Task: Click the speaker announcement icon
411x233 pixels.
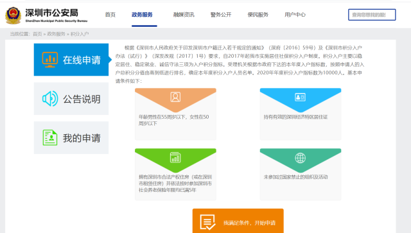Action: pyautogui.click(x=50, y=99)
